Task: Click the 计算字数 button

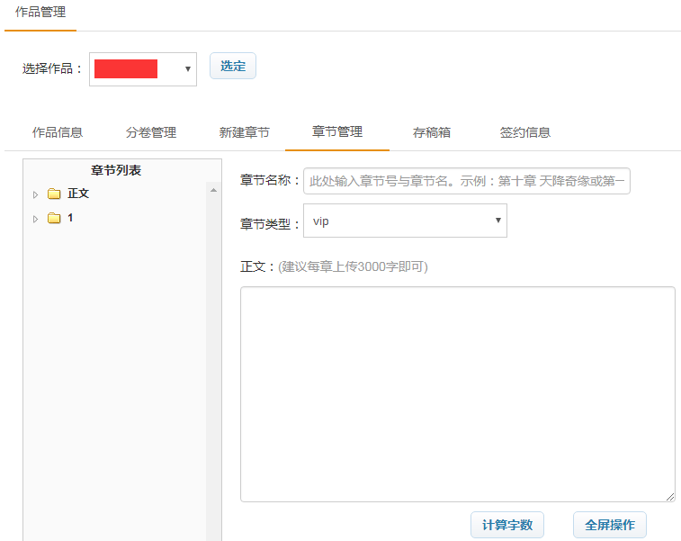Action: (506, 525)
